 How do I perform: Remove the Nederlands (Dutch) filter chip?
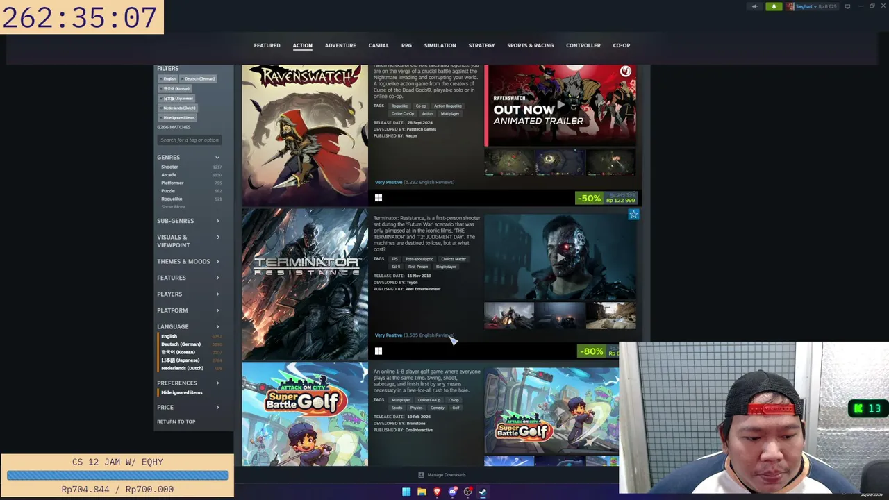click(179, 108)
